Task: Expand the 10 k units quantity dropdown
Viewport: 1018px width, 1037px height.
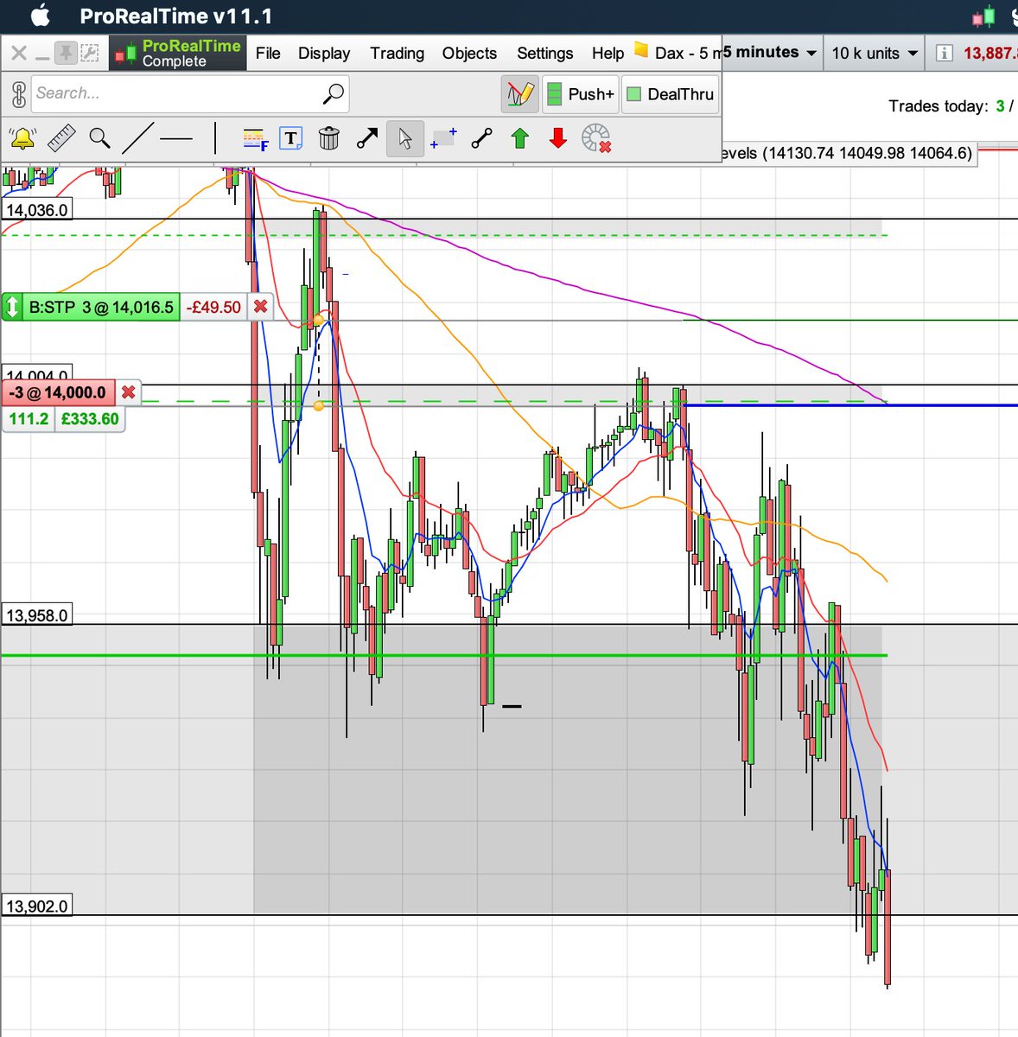Action: [x=873, y=53]
